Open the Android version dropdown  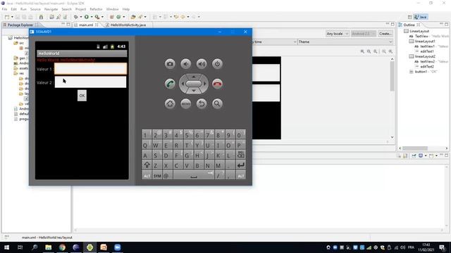[x=364, y=34]
